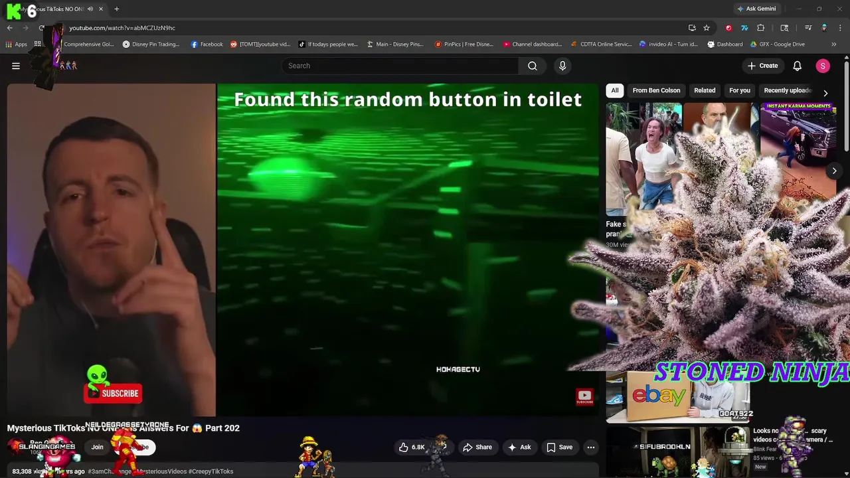Click the Ask sparkle button under video
This screenshot has height=478, width=850.
point(519,447)
